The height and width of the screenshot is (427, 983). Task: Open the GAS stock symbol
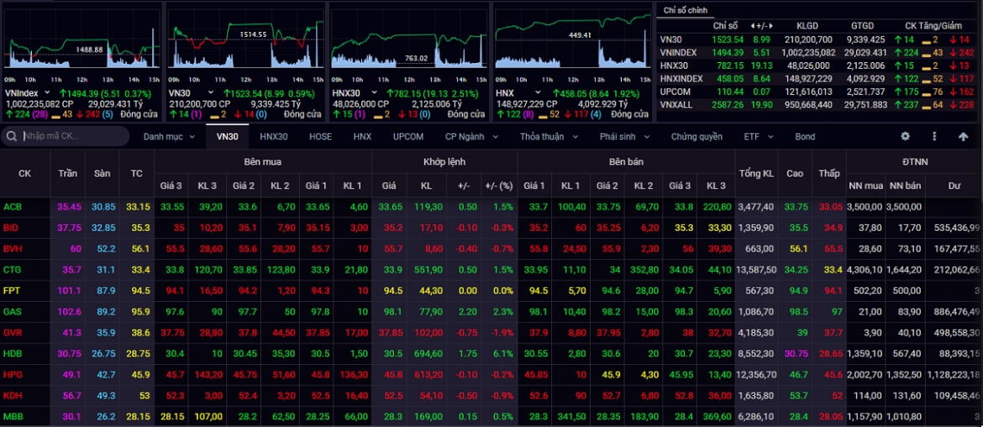pos(11,312)
